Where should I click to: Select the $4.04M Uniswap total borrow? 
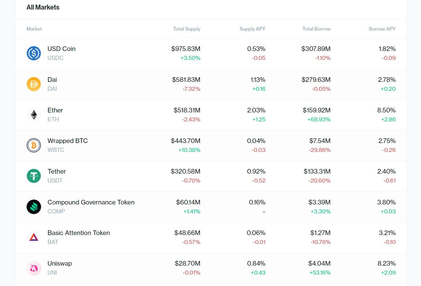coord(319,263)
